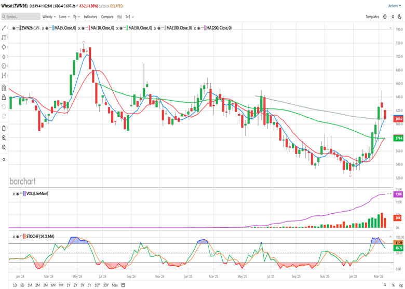
Task: Select the 3M time range
Action: point(45,285)
